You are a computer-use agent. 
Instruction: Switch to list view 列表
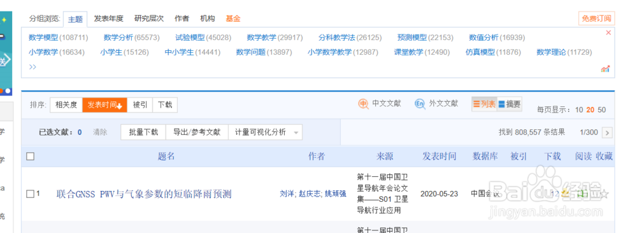click(484, 104)
